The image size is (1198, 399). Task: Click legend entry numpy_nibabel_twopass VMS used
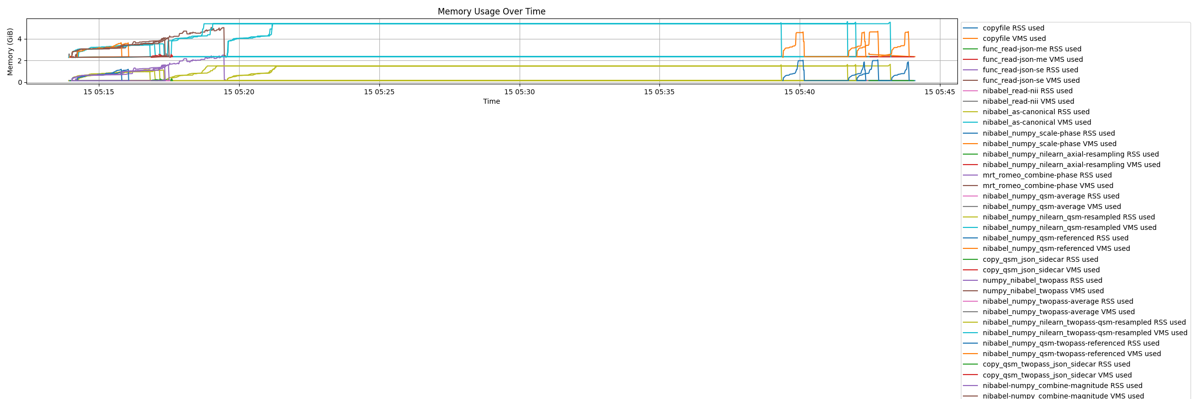point(1033,291)
